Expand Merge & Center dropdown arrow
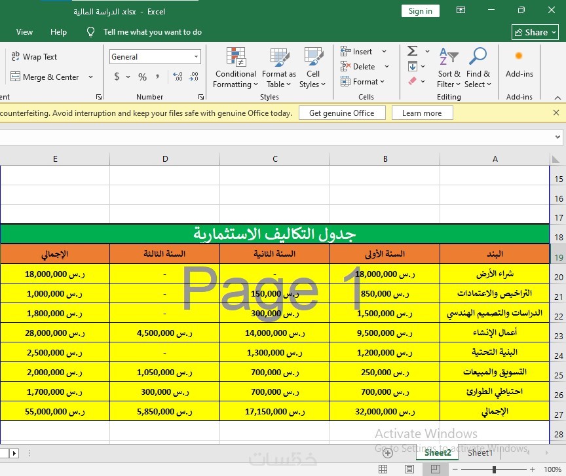The height and width of the screenshot is (476, 566). tap(90, 77)
